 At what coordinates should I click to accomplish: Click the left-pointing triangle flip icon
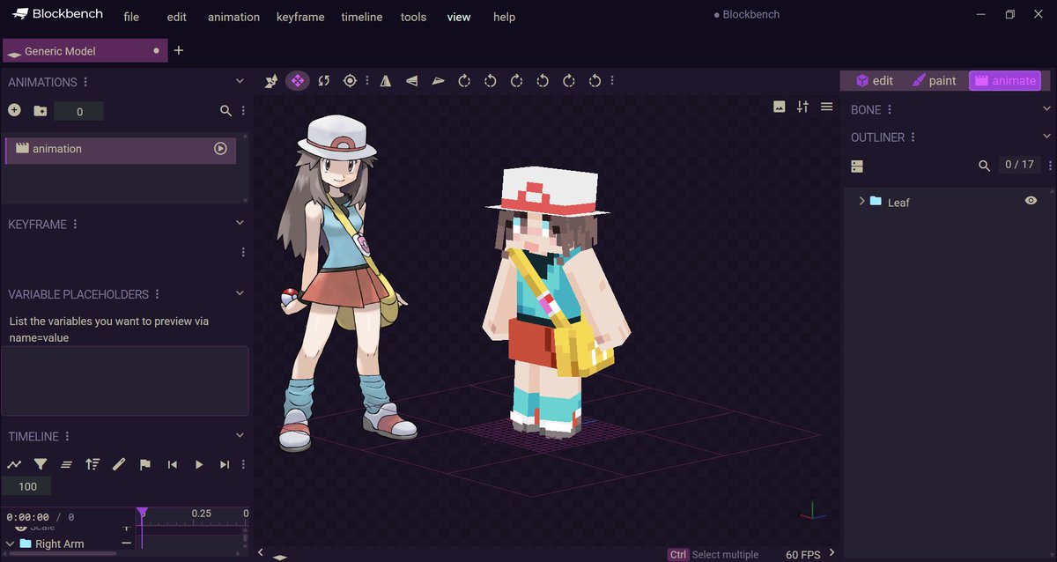click(411, 81)
